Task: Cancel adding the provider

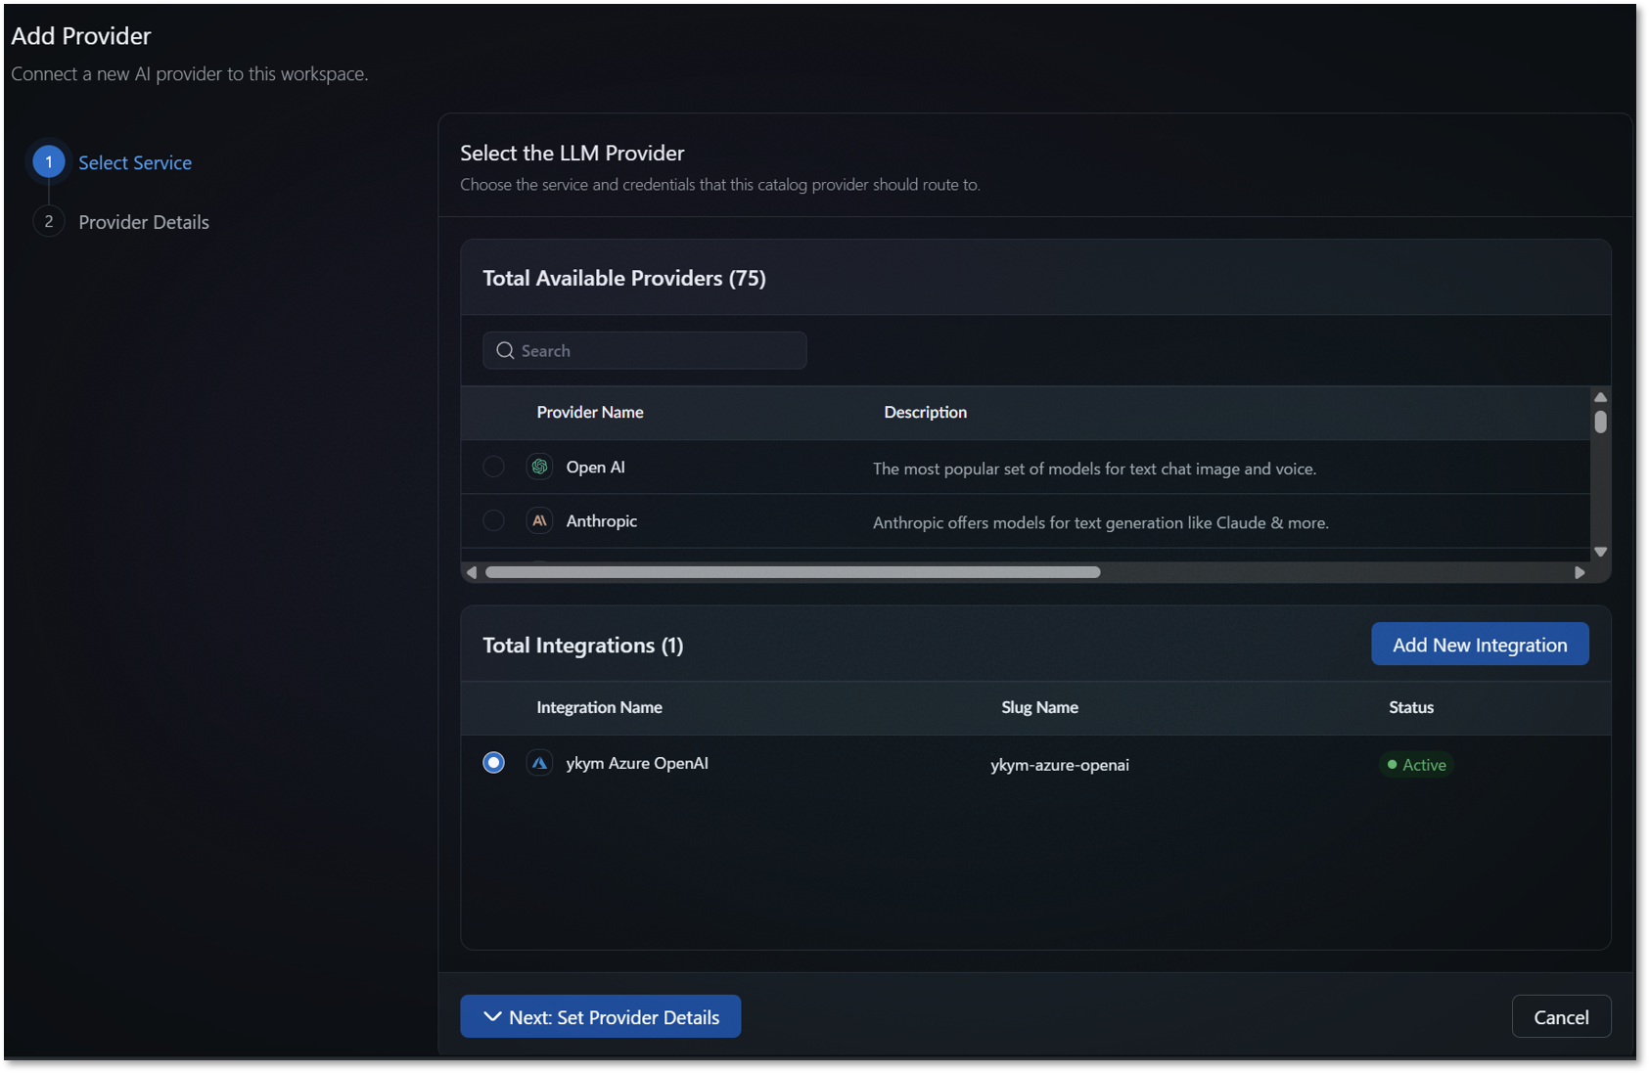Action: [x=1561, y=1017]
